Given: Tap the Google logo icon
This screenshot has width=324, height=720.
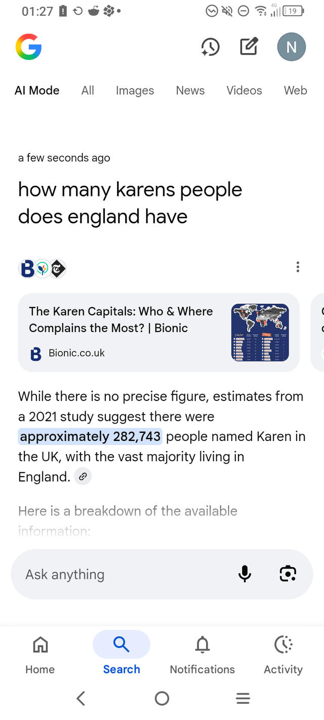Looking at the screenshot, I should coord(28,47).
